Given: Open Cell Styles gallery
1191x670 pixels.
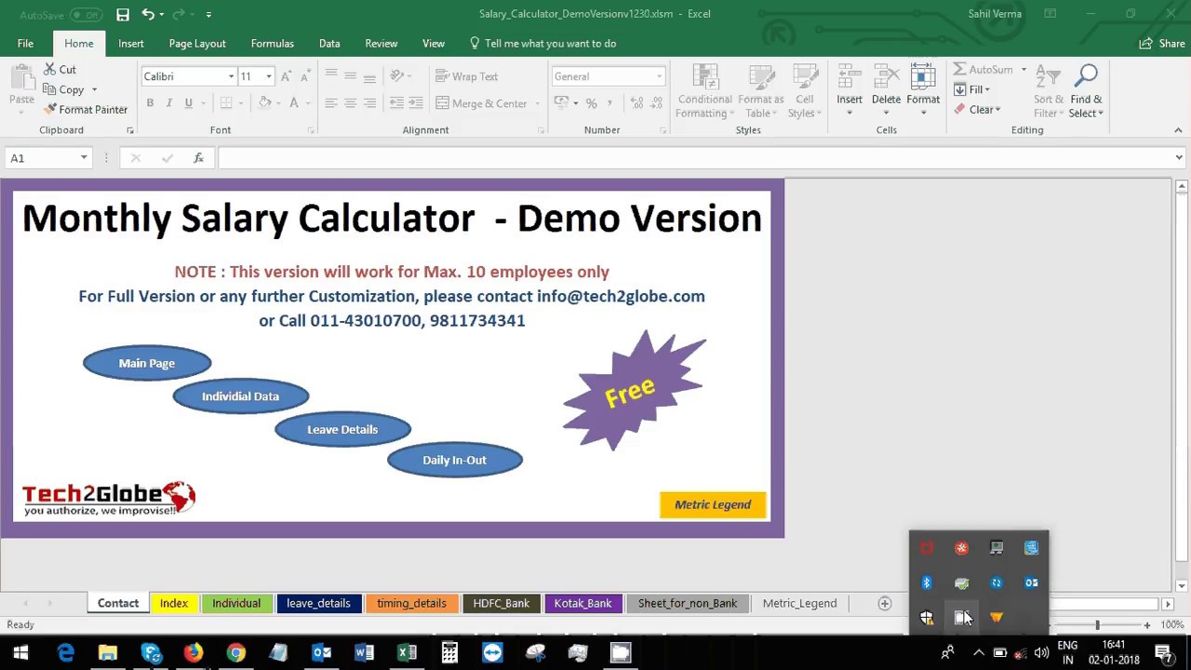Looking at the screenshot, I should pos(804,91).
